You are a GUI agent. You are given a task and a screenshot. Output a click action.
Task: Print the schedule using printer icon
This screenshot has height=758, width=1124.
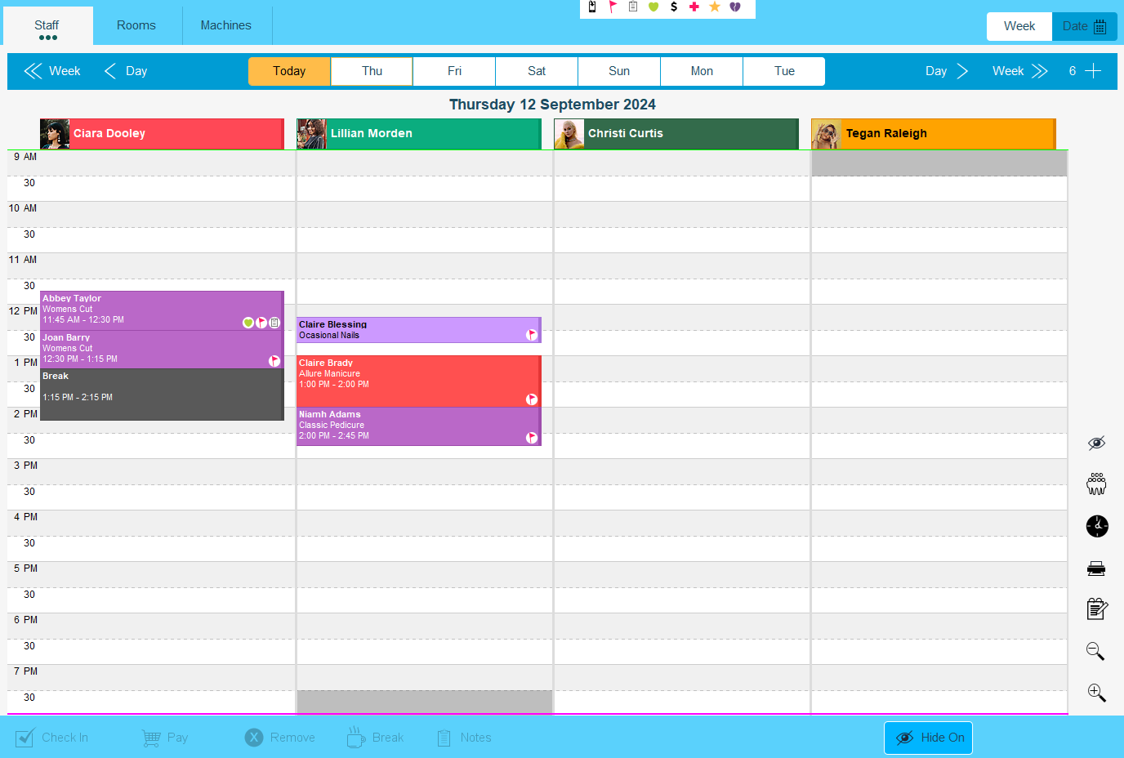(x=1096, y=568)
